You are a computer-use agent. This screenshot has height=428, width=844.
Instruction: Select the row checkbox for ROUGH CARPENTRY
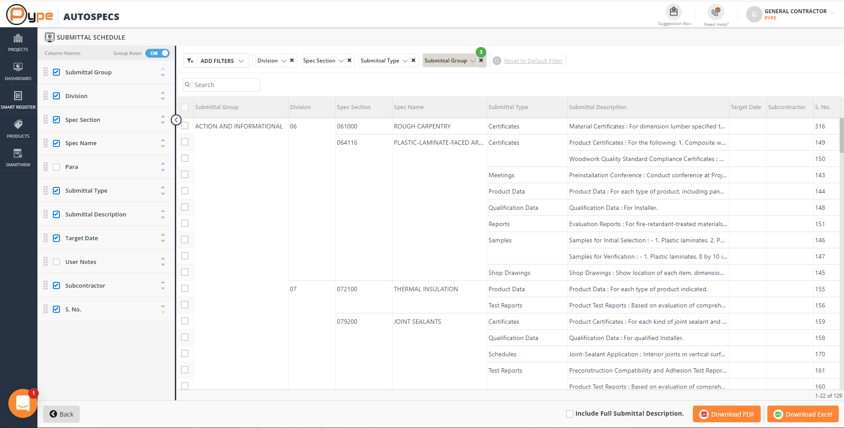pyautogui.click(x=185, y=126)
